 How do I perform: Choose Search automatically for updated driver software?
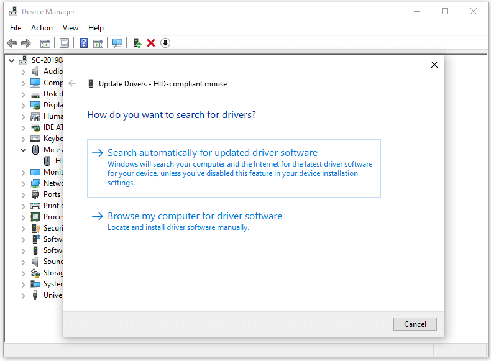pos(234,168)
